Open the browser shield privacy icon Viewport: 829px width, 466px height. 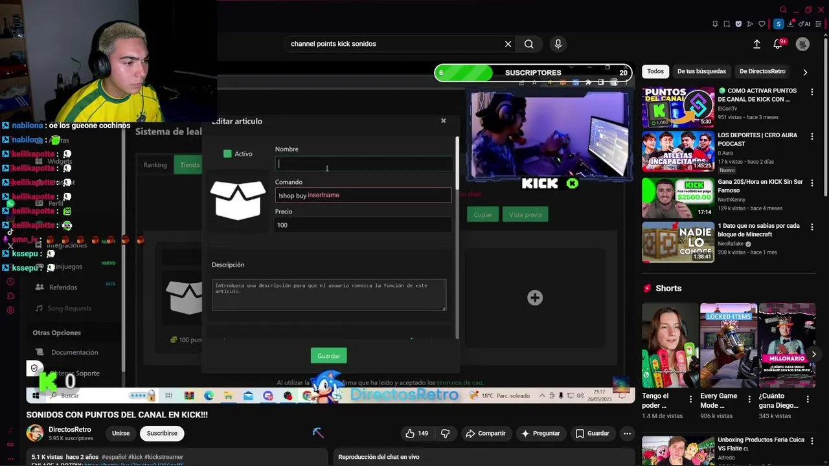click(738, 24)
